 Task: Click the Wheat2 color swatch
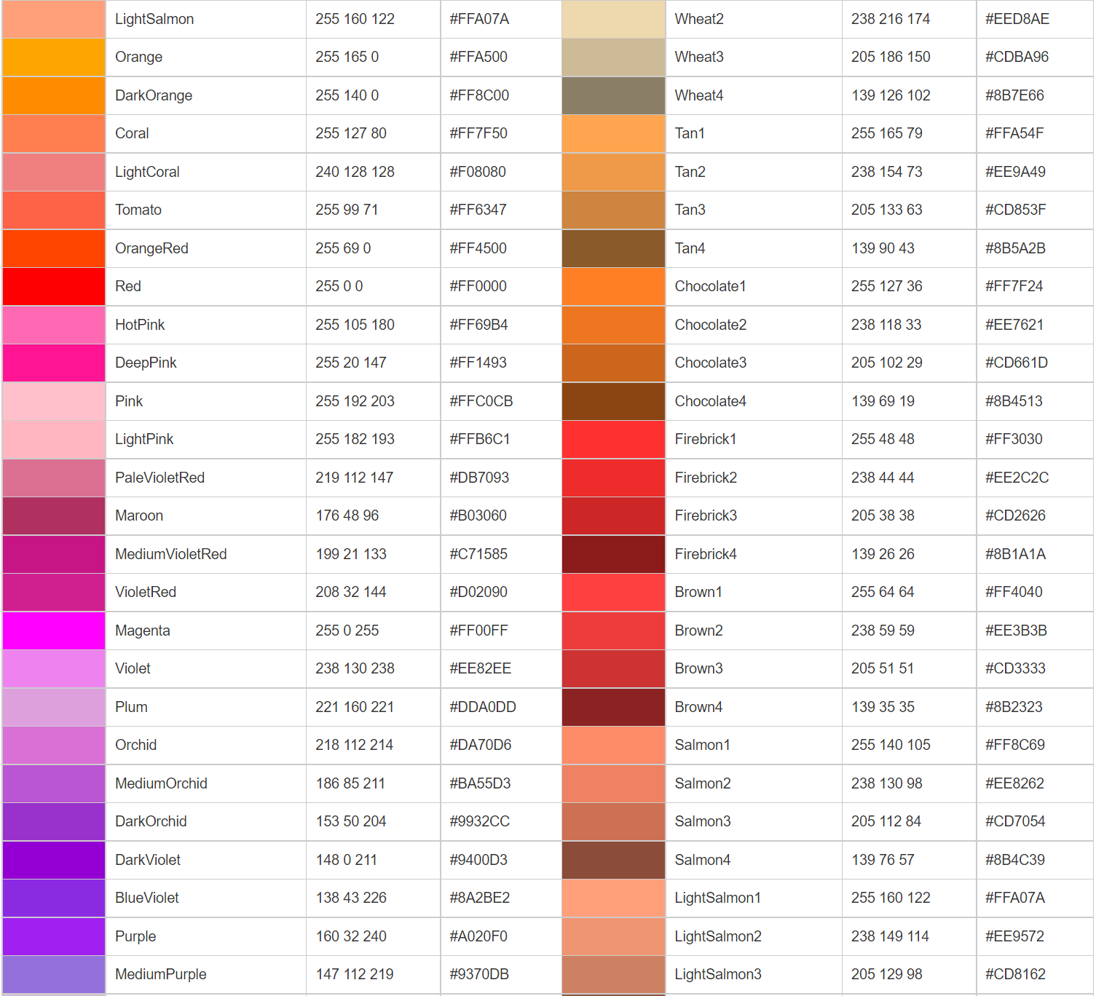pyautogui.click(x=612, y=19)
